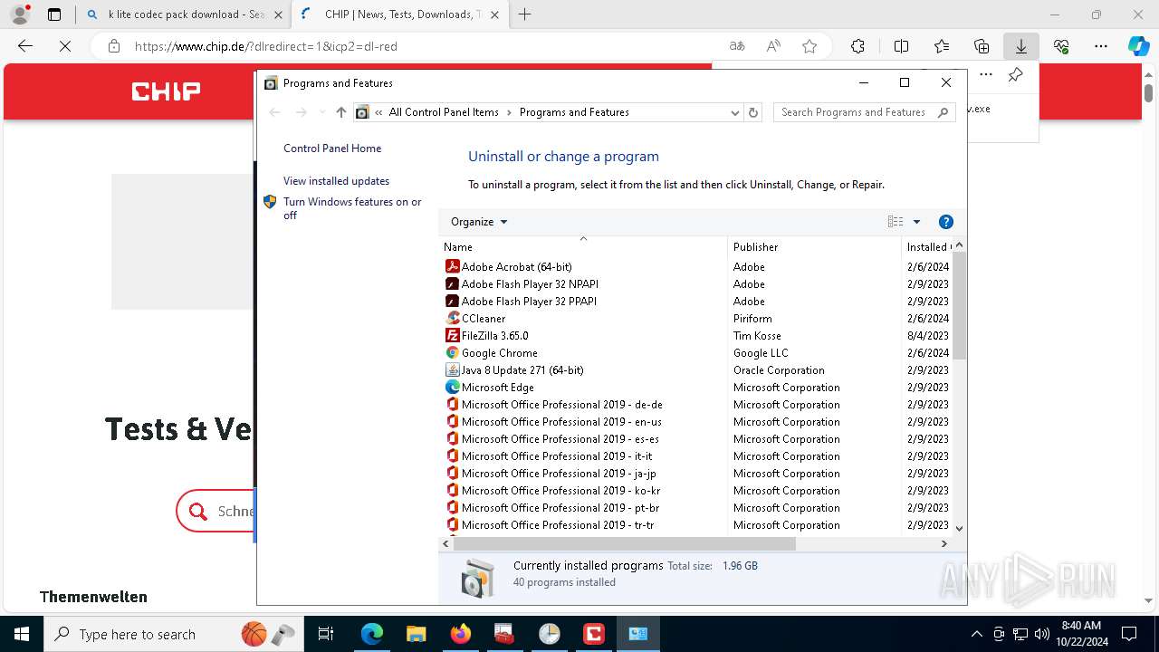This screenshot has height=652, width=1159.
Task: Click Tim Kosse publisher cell
Action: click(x=757, y=336)
